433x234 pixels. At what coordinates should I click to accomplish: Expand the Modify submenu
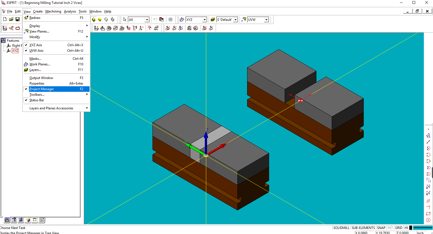(56, 37)
